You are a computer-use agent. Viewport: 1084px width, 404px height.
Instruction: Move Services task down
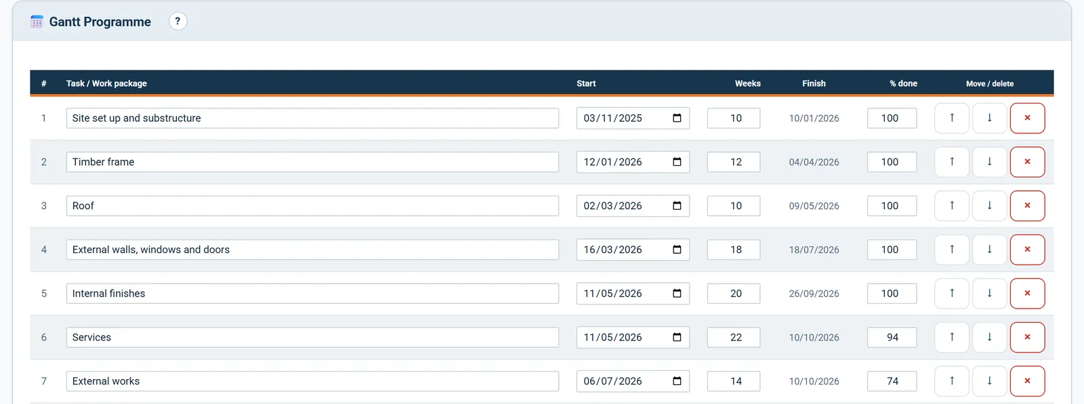tap(989, 337)
